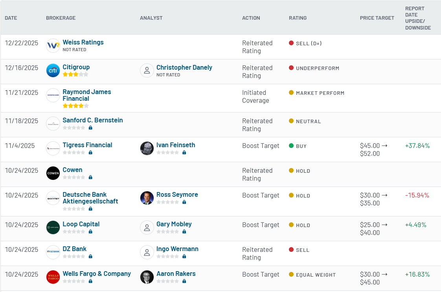The width and height of the screenshot is (441, 292).
Task: Click lock icon under Aaron Rakers
Action: 184,281
